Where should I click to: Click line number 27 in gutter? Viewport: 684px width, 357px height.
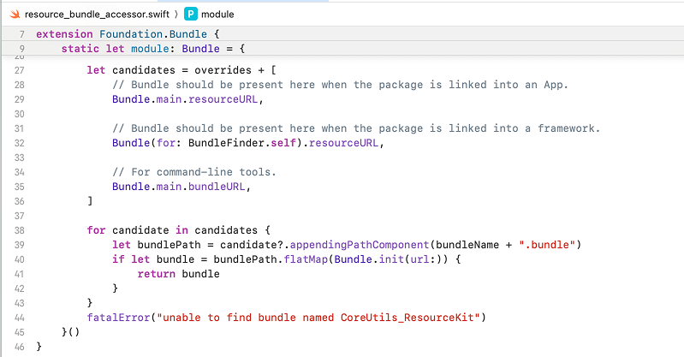[19, 70]
